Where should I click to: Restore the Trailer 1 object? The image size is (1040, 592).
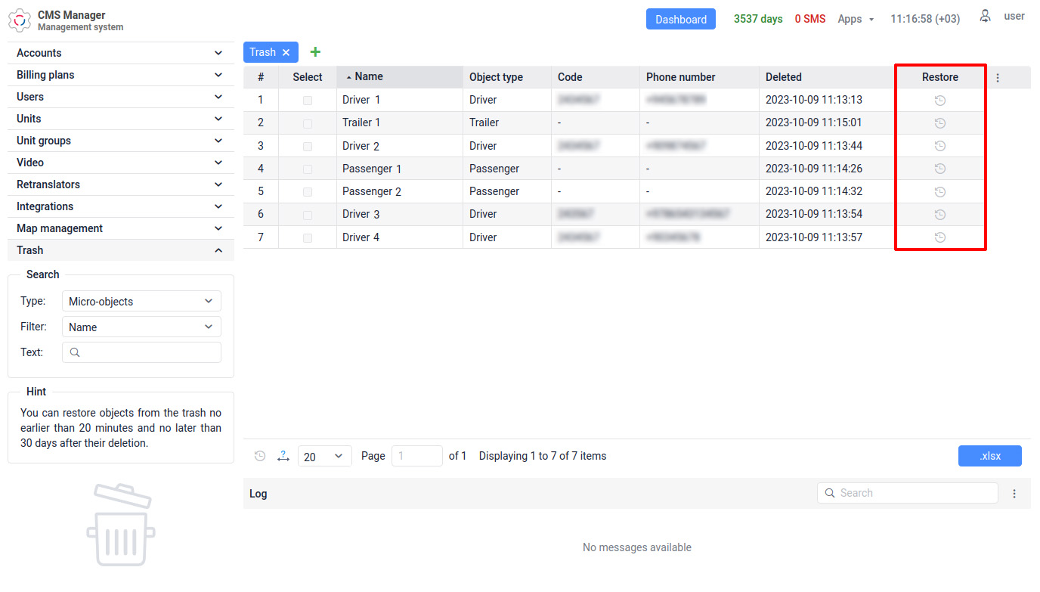coord(939,122)
